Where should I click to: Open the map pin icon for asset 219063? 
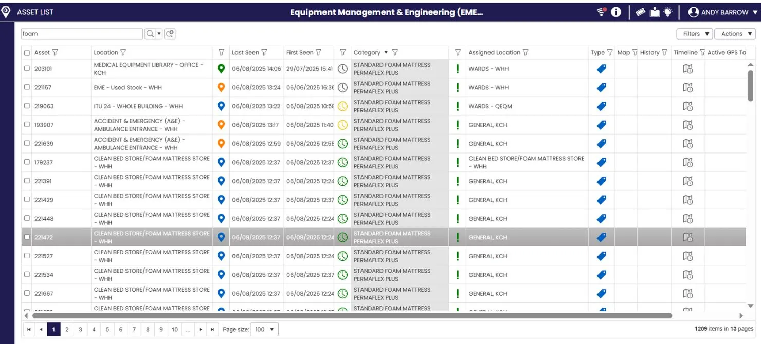pos(221,106)
